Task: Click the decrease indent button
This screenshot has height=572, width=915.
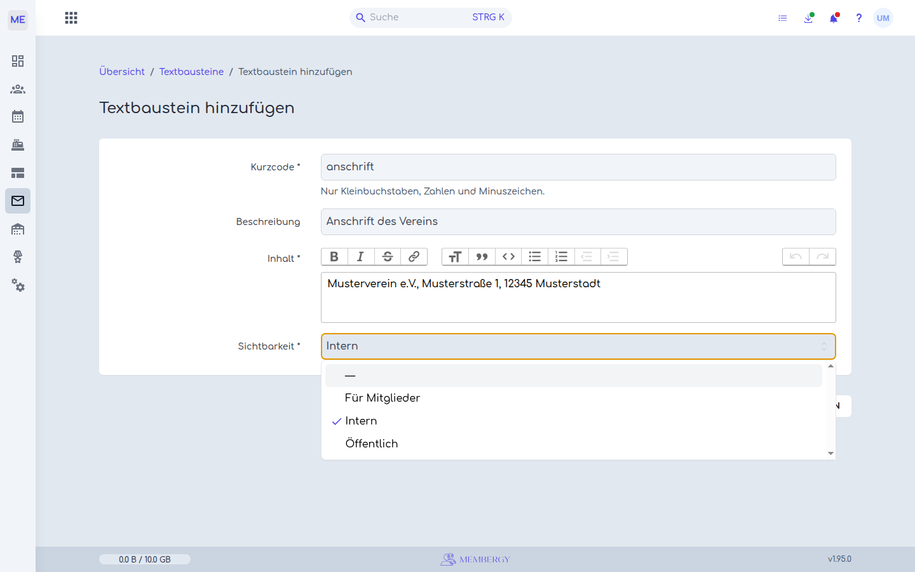Action: pos(588,257)
